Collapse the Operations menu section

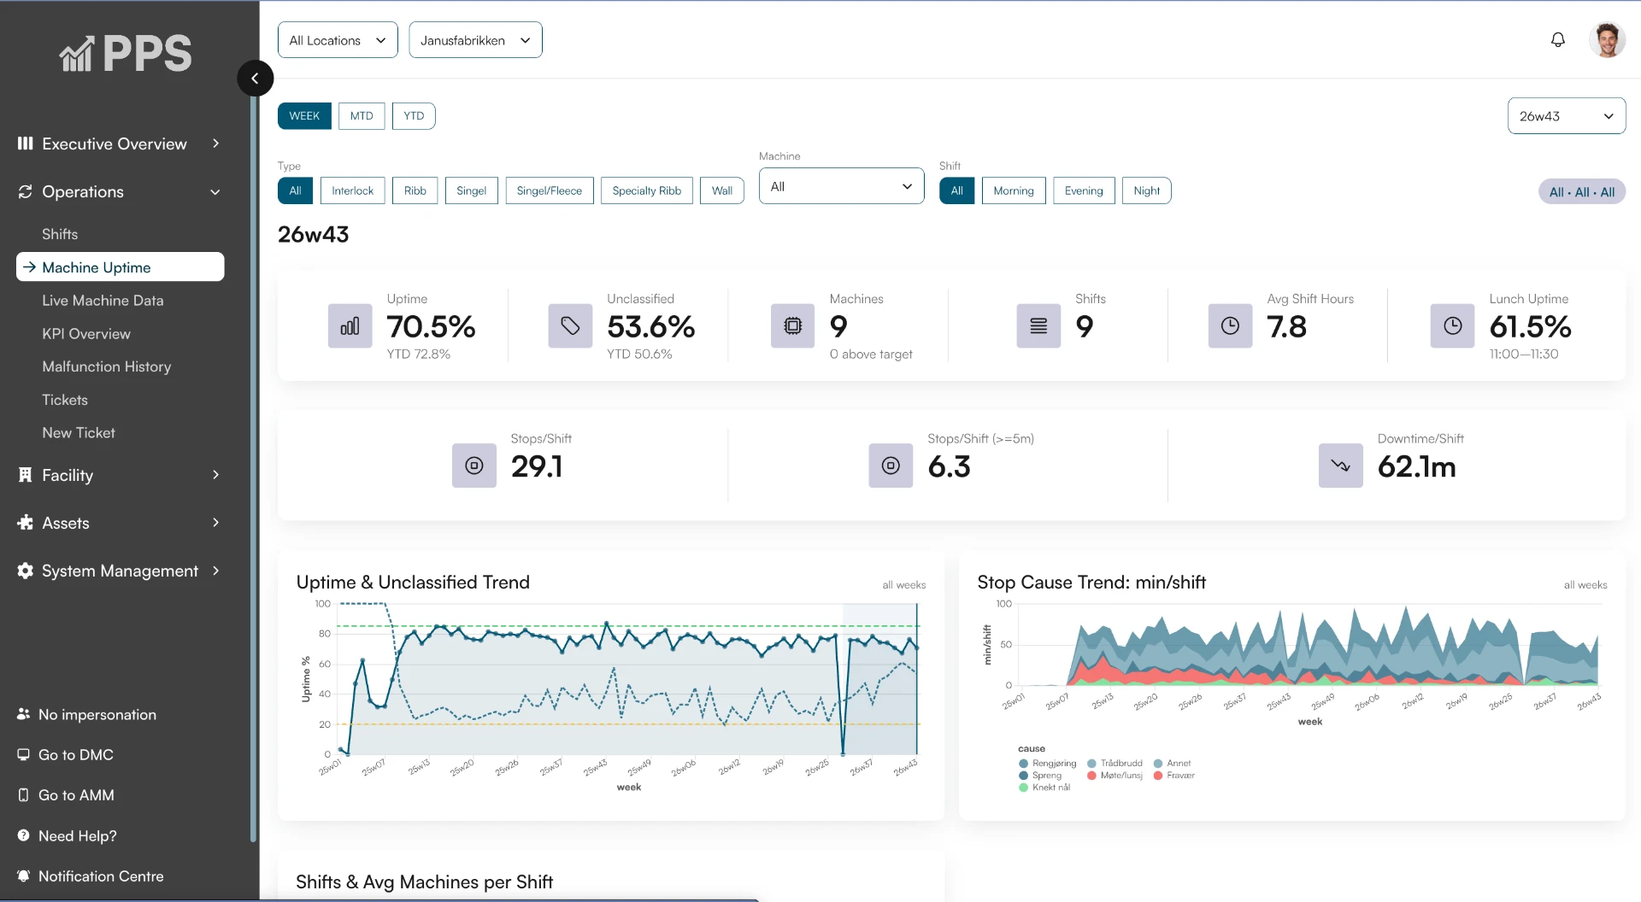tap(215, 192)
